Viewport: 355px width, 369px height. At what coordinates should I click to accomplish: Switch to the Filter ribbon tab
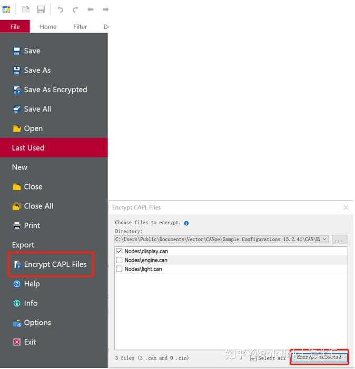(80, 27)
